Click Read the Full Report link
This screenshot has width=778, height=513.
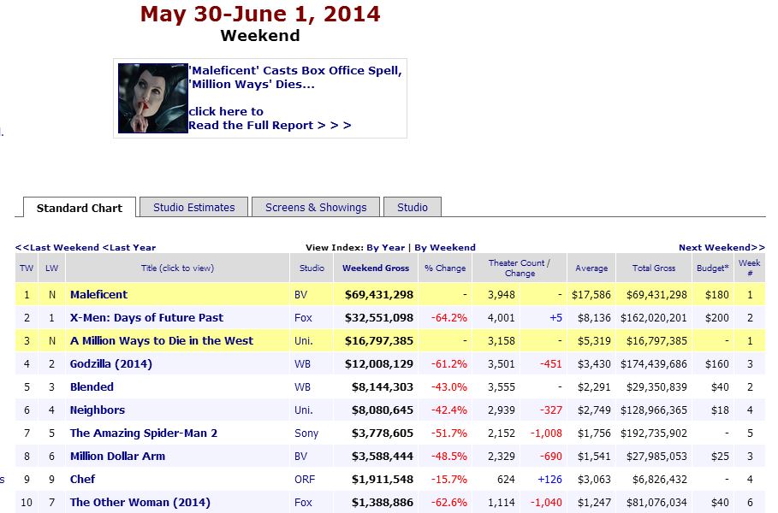tap(270, 125)
